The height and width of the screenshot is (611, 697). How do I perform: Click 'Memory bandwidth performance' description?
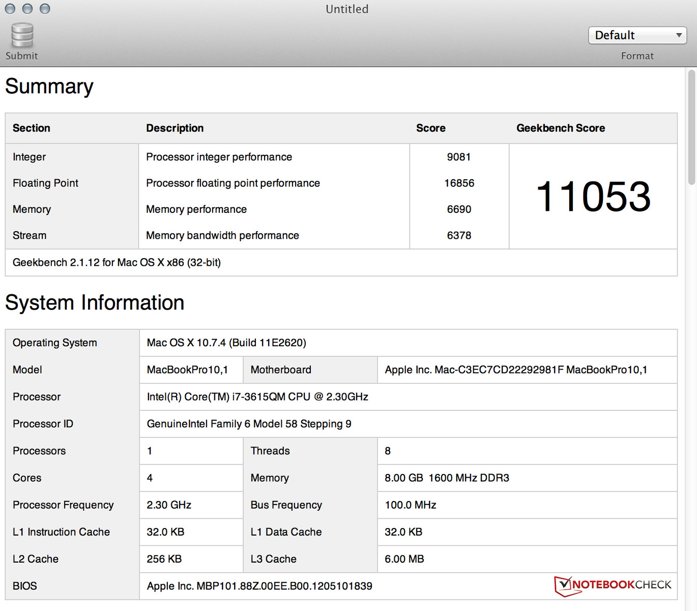coord(222,235)
